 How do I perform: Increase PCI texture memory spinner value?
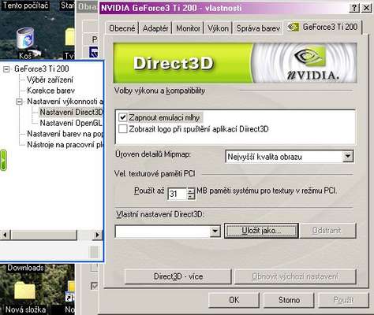point(191,191)
